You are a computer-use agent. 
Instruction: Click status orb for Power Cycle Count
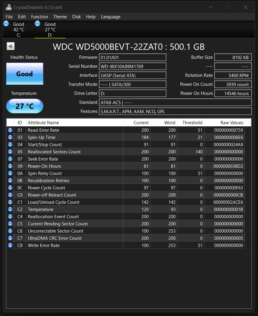tap(10, 188)
